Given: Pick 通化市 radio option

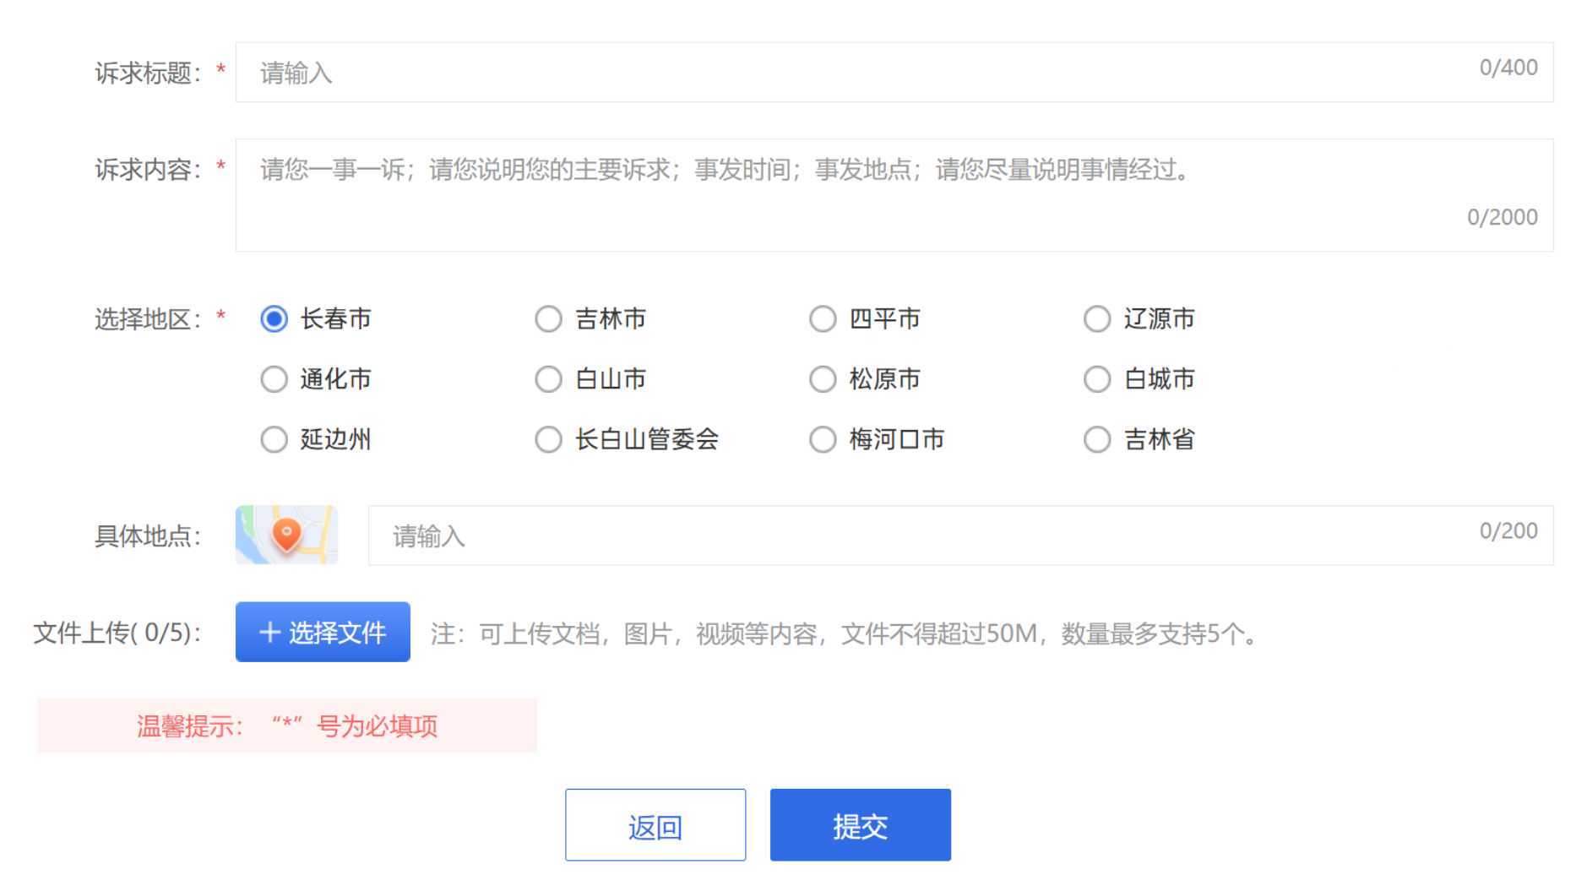Looking at the screenshot, I should tap(274, 379).
